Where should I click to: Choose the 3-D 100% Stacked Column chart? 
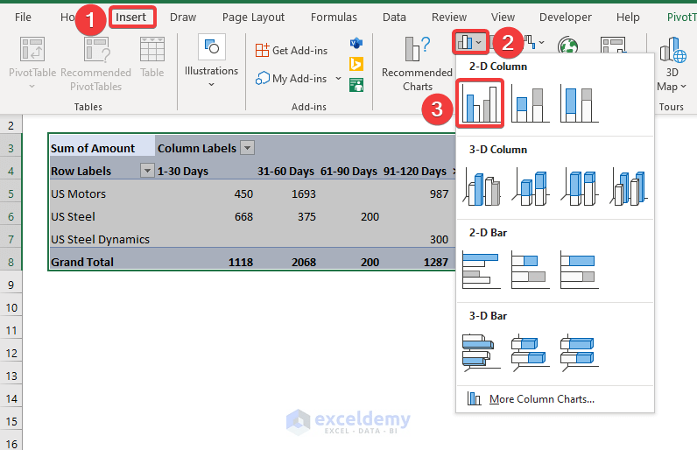coord(579,187)
